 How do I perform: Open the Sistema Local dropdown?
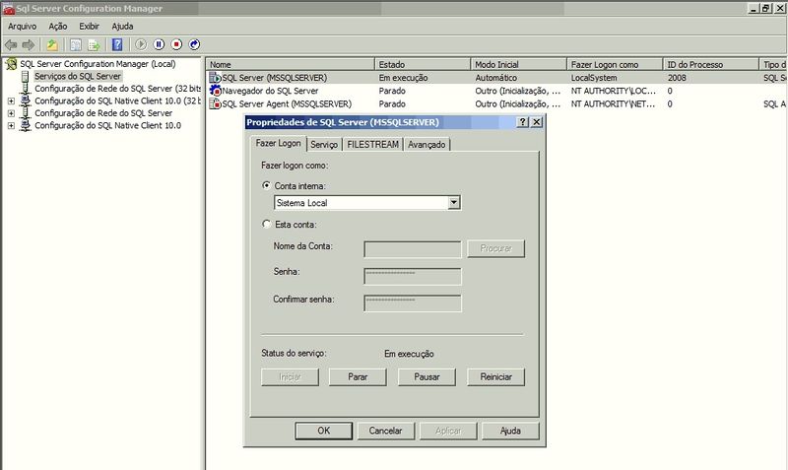[454, 203]
